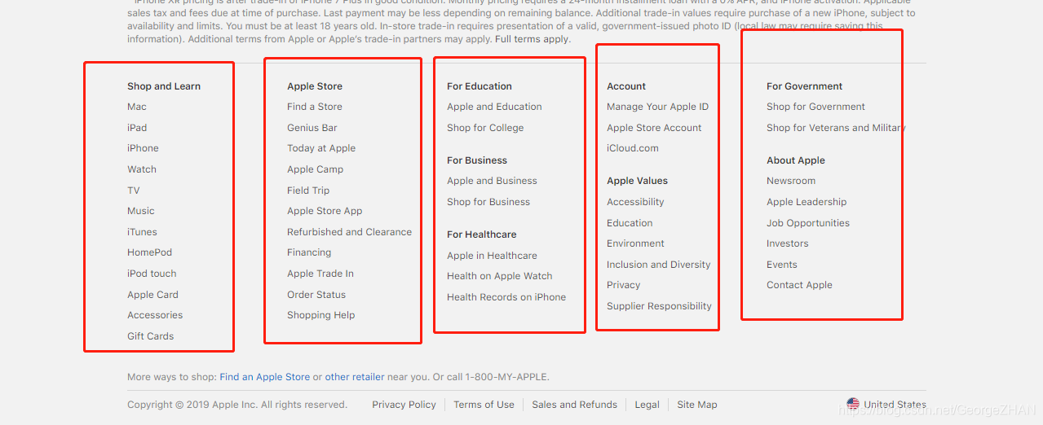Open the Gift Cards link
The image size is (1043, 425).
[150, 336]
